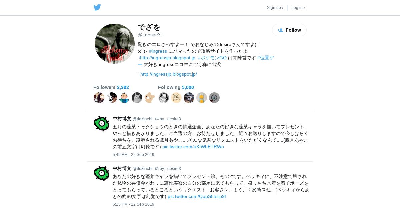Screen dimensions: 400x210
Task: Open the Log in link
Action: pos(298,8)
